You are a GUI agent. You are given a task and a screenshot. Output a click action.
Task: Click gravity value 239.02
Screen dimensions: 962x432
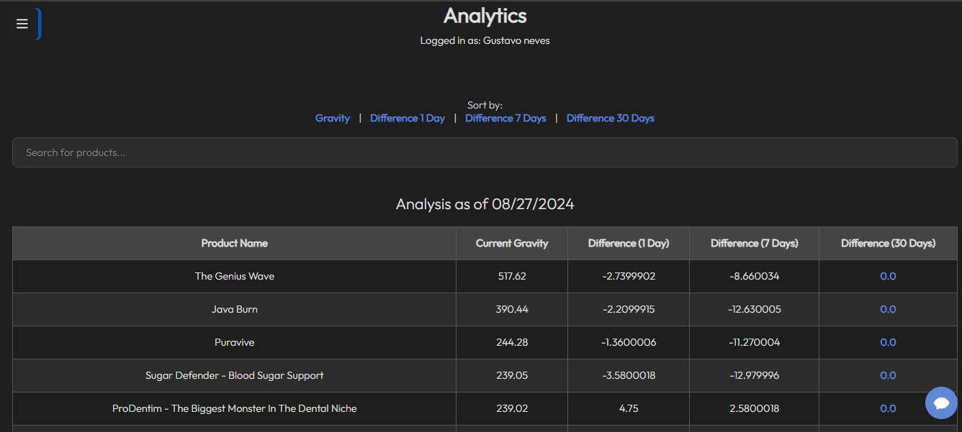pos(512,408)
